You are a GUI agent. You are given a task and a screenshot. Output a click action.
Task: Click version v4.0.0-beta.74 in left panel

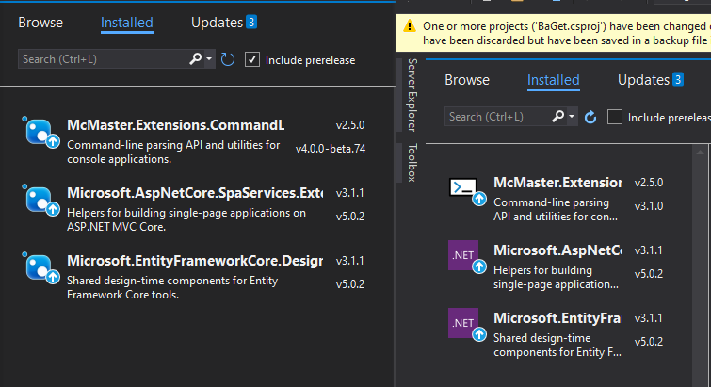(x=331, y=149)
